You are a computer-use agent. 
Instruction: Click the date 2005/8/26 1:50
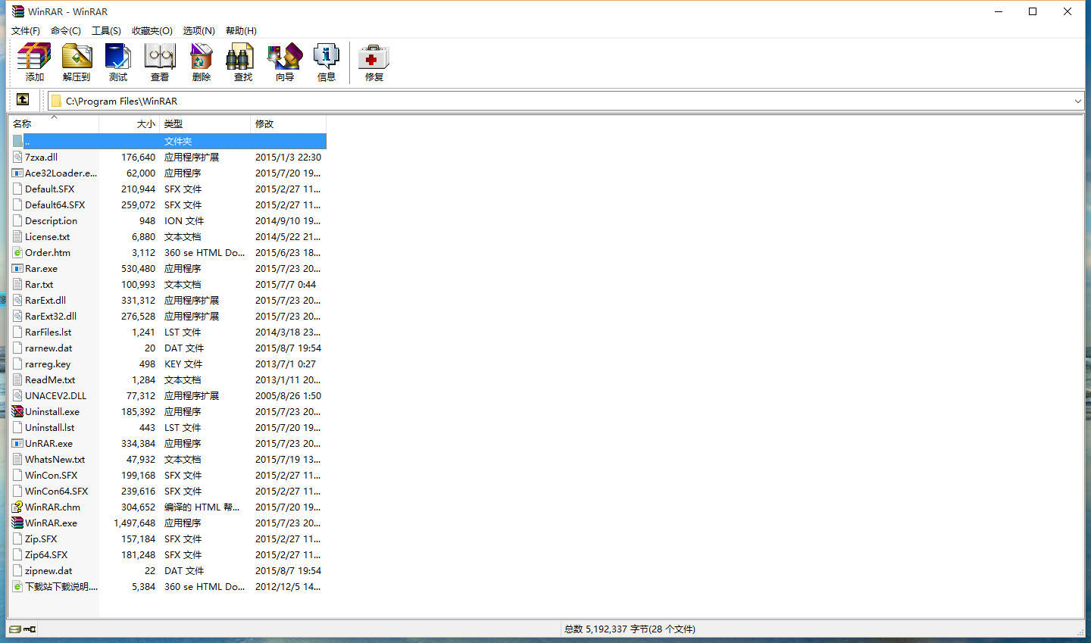pyautogui.click(x=288, y=396)
